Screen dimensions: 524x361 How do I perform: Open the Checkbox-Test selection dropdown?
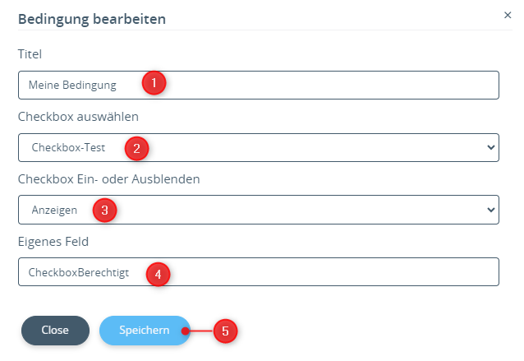pyautogui.click(x=259, y=147)
